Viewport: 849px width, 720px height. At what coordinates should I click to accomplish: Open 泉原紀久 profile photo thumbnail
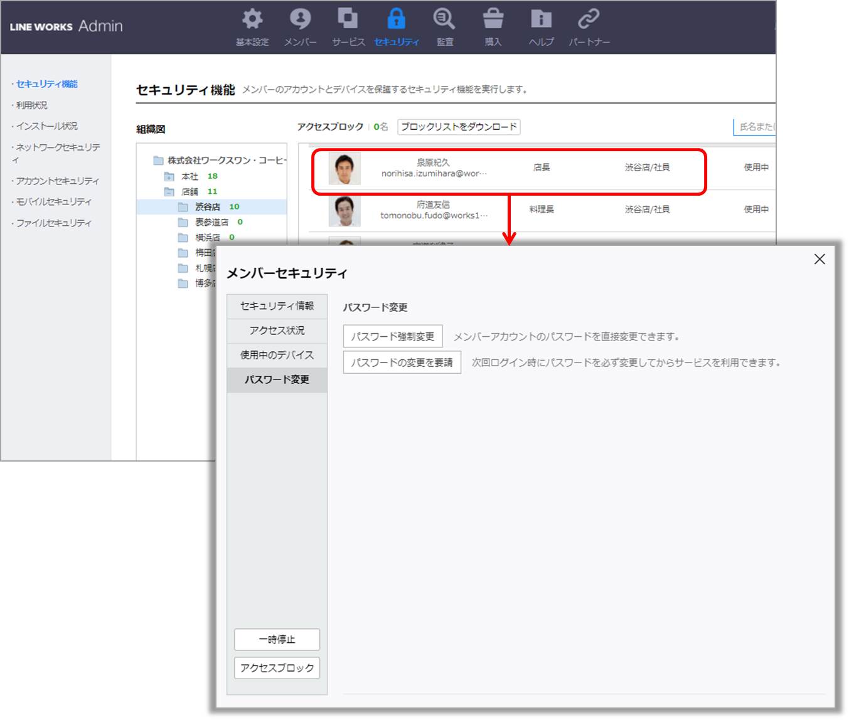(x=344, y=168)
